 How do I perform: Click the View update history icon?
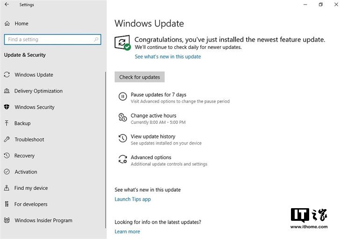tap(122, 138)
